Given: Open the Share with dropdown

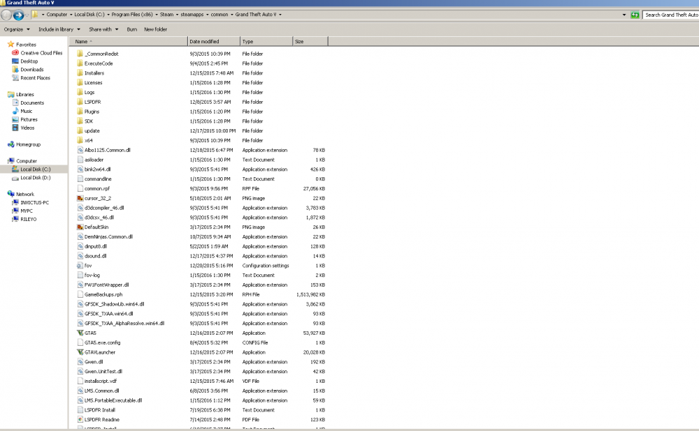Looking at the screenshot, I should click(103, 29).
